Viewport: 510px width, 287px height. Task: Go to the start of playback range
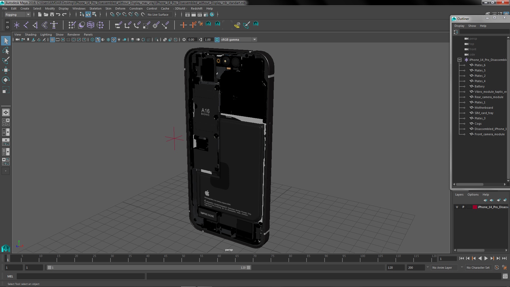tap(461, 258)
